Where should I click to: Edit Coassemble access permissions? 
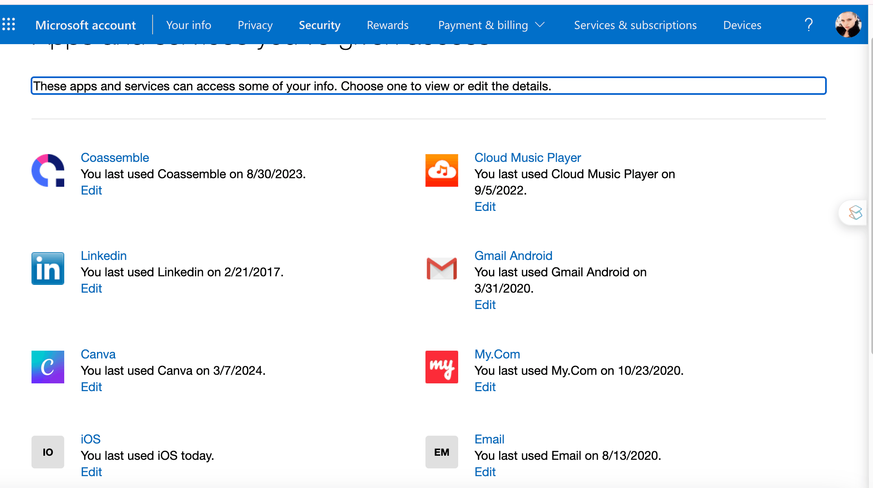(x=91, y=190)
